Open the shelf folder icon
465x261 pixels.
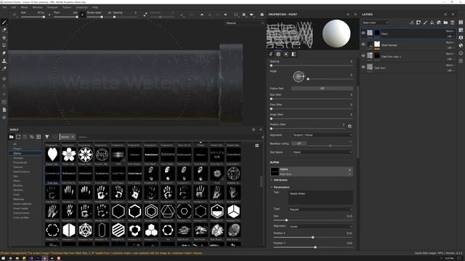tap(12, 137)
